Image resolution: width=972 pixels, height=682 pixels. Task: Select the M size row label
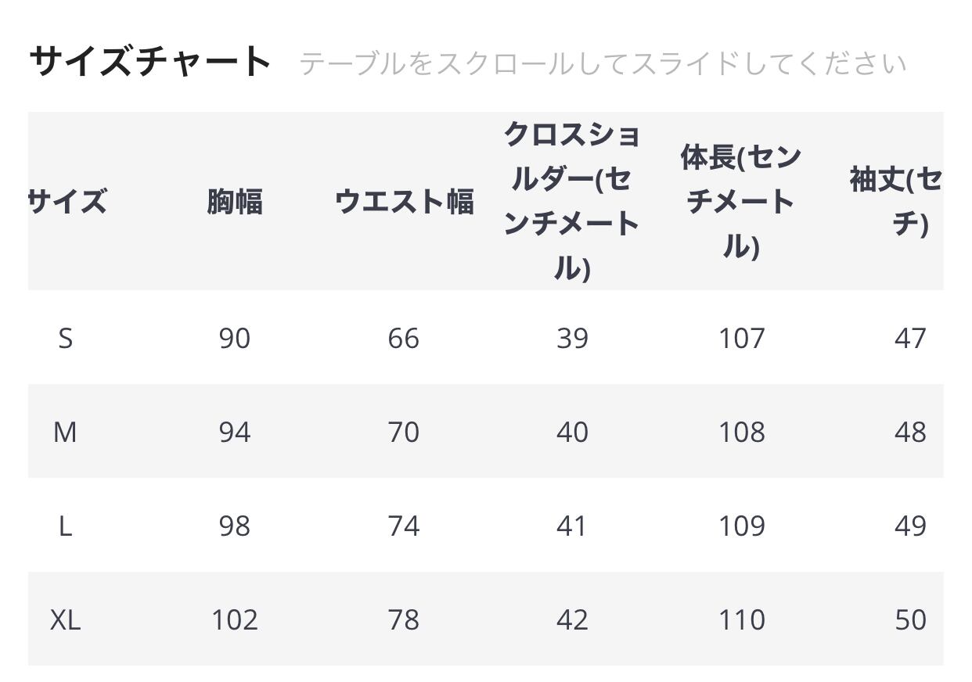point(65,433)
